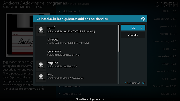Select CinemaVision in background add-on list
The height and width of the screenshot is (101, 180).
click(71, 86)
